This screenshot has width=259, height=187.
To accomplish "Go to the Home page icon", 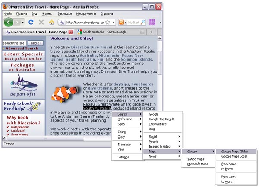I will pos(51,22).
